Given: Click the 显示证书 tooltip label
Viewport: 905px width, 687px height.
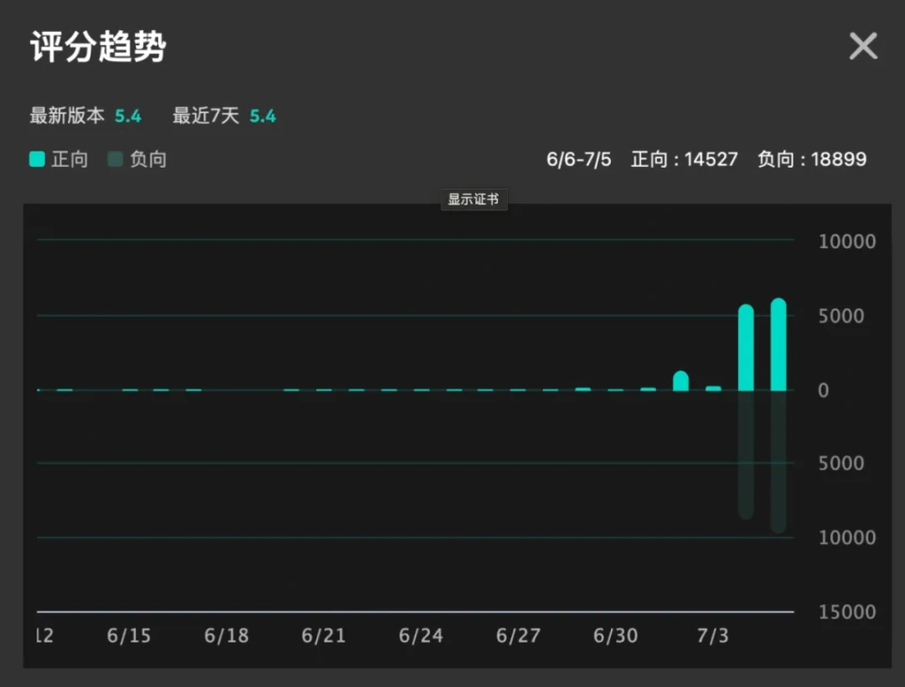Looking at the screenshot, I should [x=474, y=200].
